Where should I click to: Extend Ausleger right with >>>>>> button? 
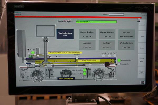[x=107, y=45]
